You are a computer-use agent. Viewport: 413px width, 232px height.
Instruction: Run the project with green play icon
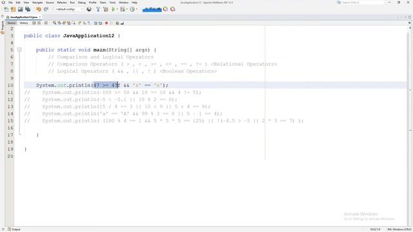pyautogui.click(x=114, y=9)
